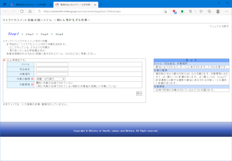Close the first browser tab
This screenshot has width=232, height=161.
51,5
